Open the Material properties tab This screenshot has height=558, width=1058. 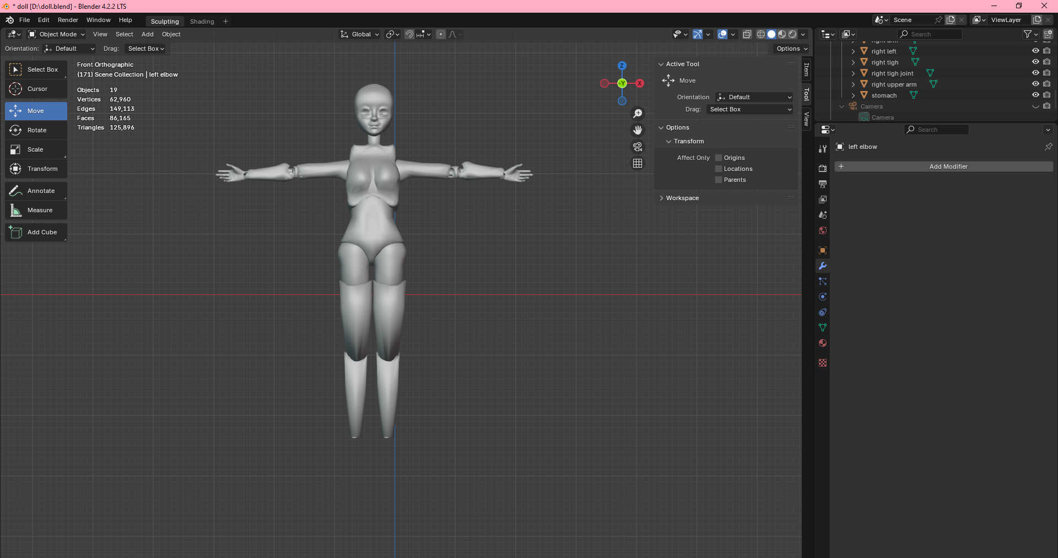tap(823, 343)
